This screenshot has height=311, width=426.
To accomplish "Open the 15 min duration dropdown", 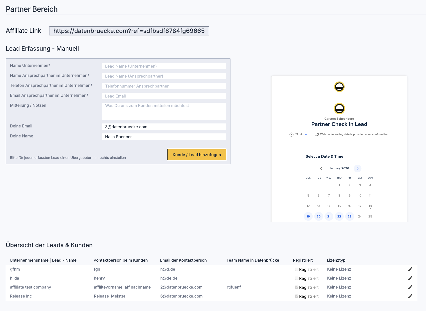I will pos(301,134).
